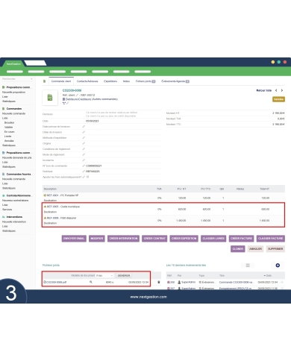Screen dimensions: 291x361
Task: Click the Annuler button
Action: 255,249
